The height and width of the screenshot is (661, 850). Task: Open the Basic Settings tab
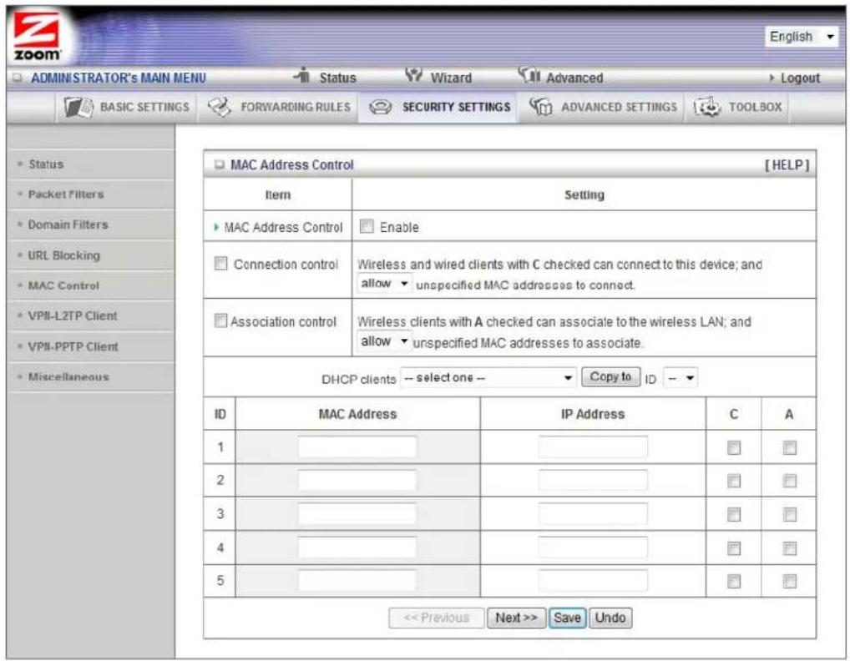point(128,107)
